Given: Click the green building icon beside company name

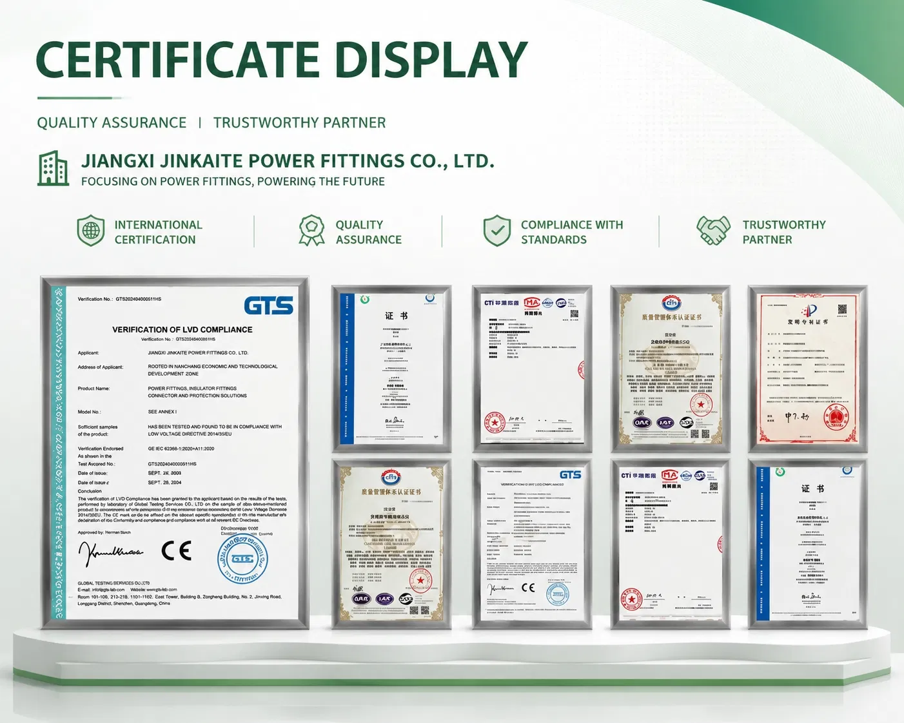Looking at the screenshot, I should 54,168.
